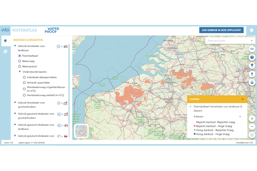The height and width of the screenshot is (171, 257).
Task: Zoom out with the minus button
Action: tap(252, 127)
